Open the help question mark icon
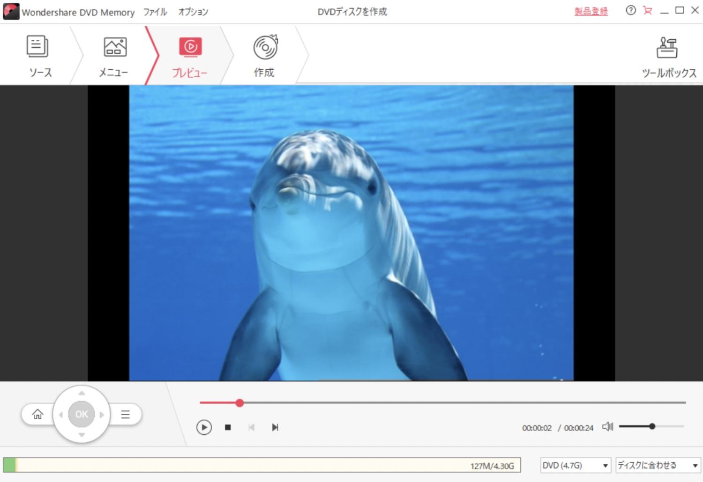 coord(631,10)
